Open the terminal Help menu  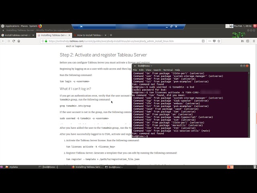(177, 70)
